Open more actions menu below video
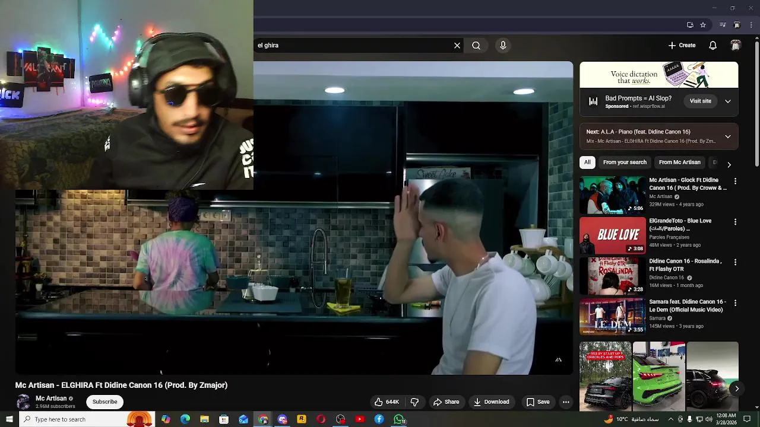This screenshot has width=760, height=427. (566, 401)
